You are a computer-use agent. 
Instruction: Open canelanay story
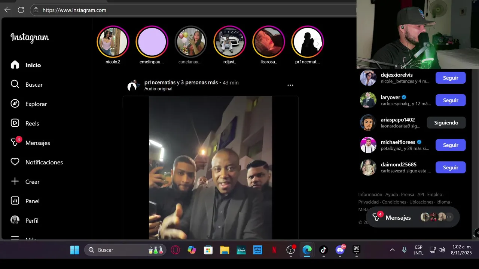tap(191, 42)
